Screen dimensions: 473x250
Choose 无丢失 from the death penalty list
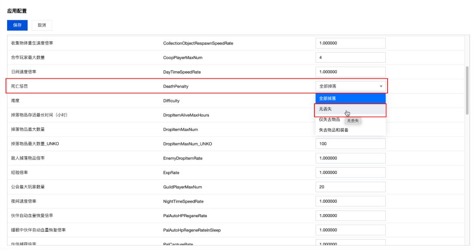point(350,109)
